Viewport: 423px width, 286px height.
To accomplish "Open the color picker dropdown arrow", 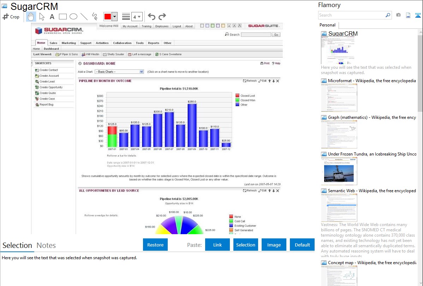I will [114, 17].
